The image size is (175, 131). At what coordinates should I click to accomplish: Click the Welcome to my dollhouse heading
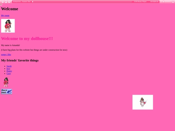tap(27, 38)
